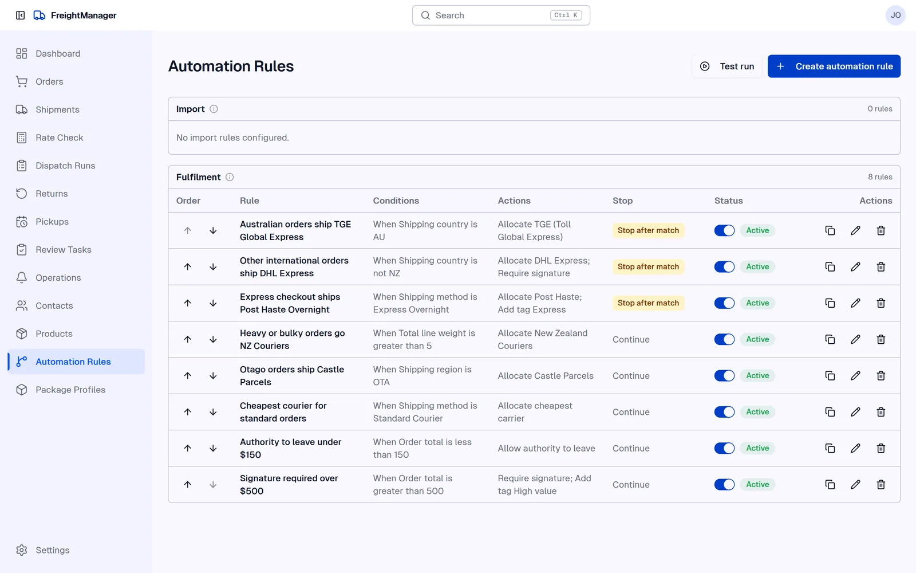The height and width of the screenshot is (573, 916).
Task: Open Rate Check page
Action: [x=76, y=138]
